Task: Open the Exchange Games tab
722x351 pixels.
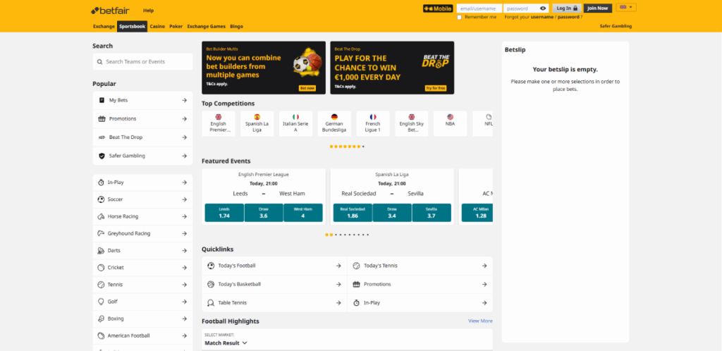Action: point(207,27)
